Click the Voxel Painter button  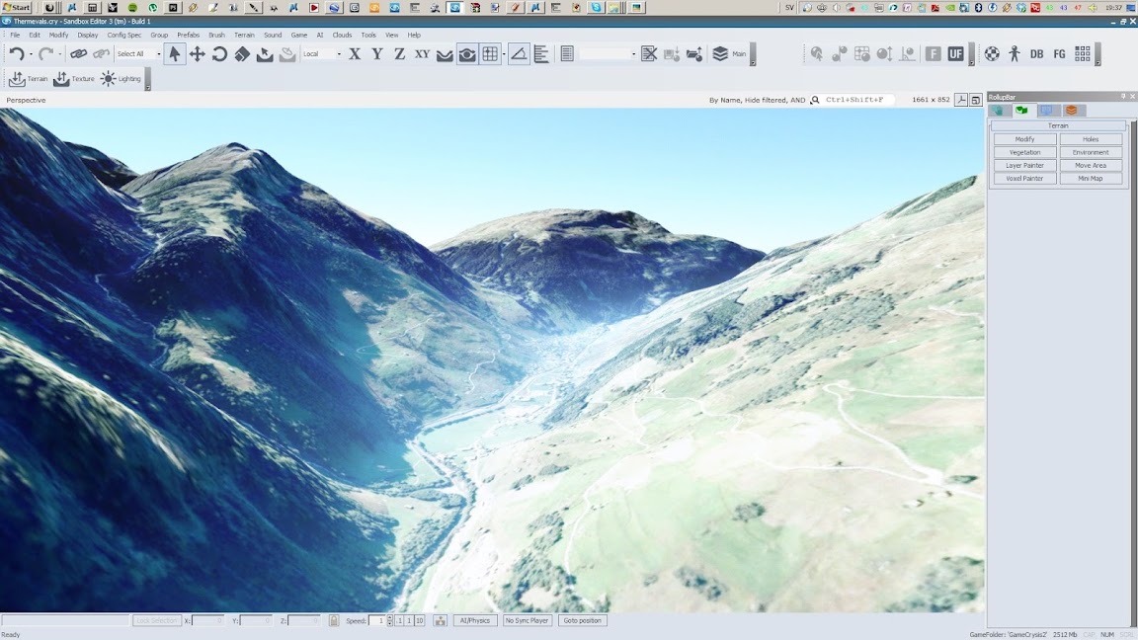click(x=1024, y=179)
